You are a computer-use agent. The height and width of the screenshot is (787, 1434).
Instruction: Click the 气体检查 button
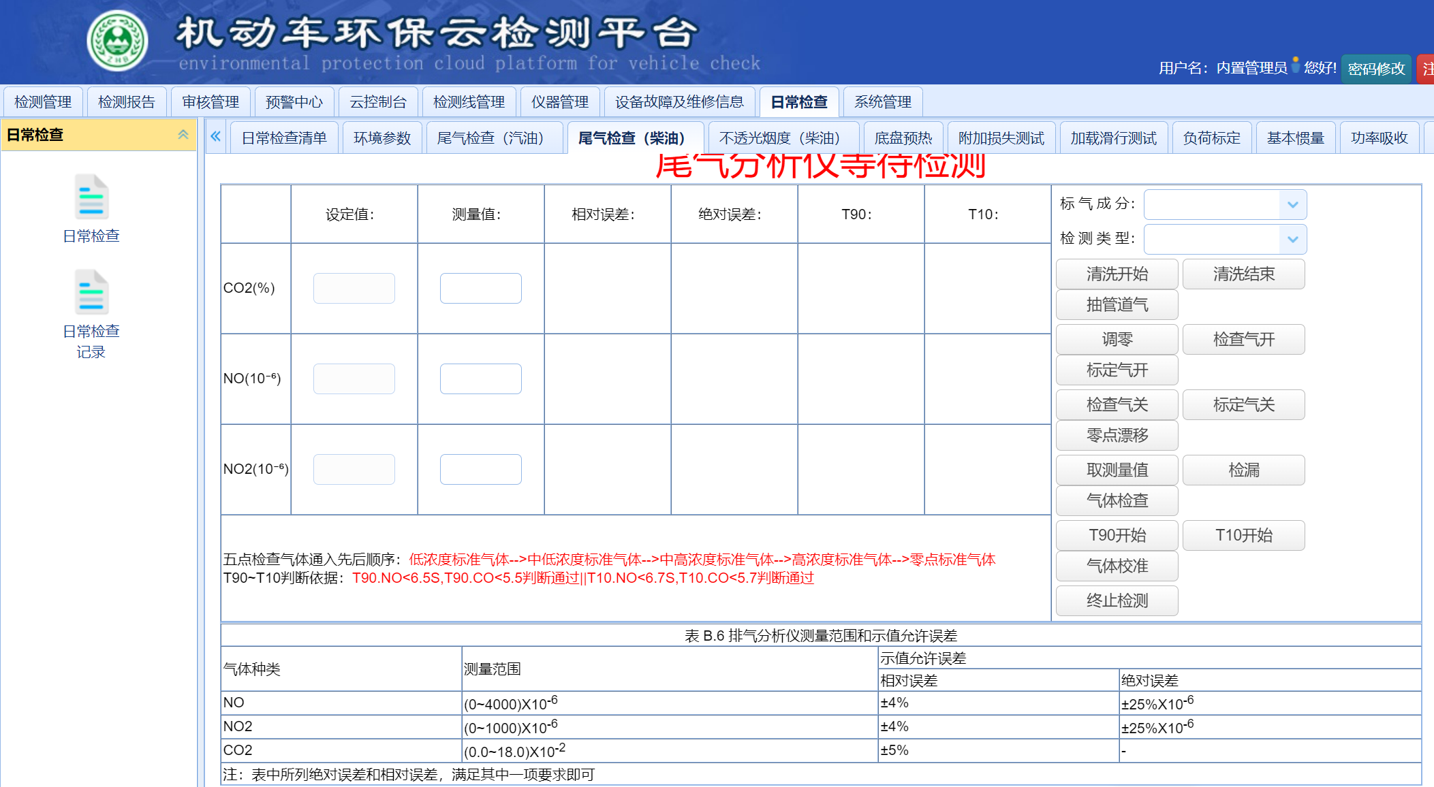[x=1117, y=501]
